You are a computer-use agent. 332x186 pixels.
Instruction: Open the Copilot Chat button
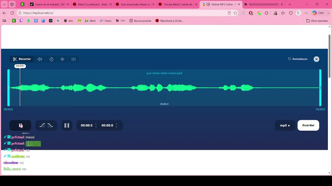(x=318, y=13)
